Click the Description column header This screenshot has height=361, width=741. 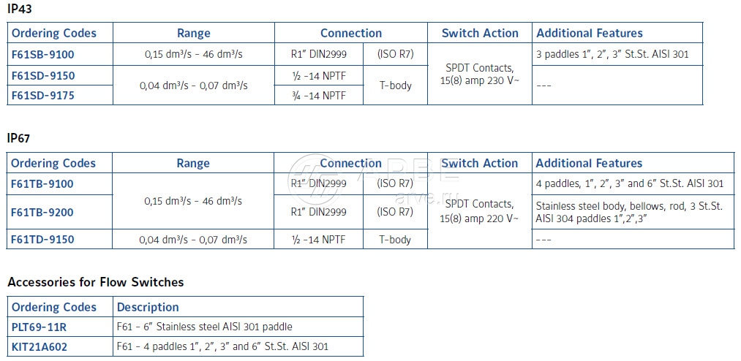[x=148, y=307]
